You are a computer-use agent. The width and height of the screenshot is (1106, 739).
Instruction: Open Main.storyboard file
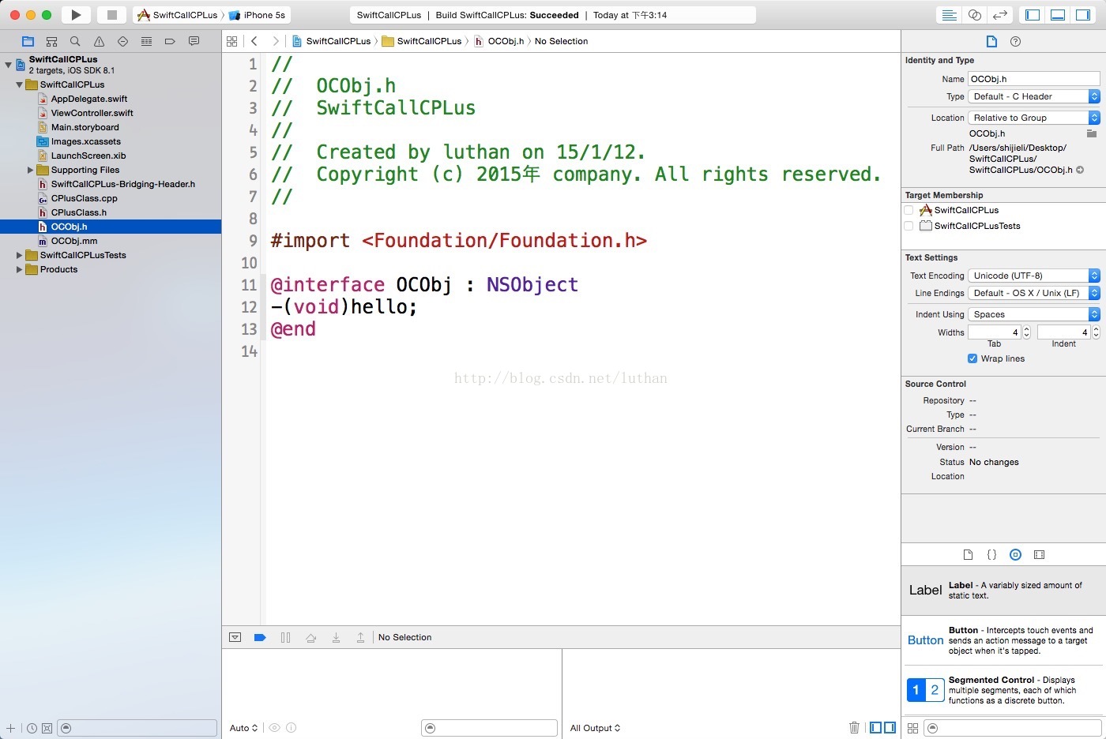tap(85, 127)
